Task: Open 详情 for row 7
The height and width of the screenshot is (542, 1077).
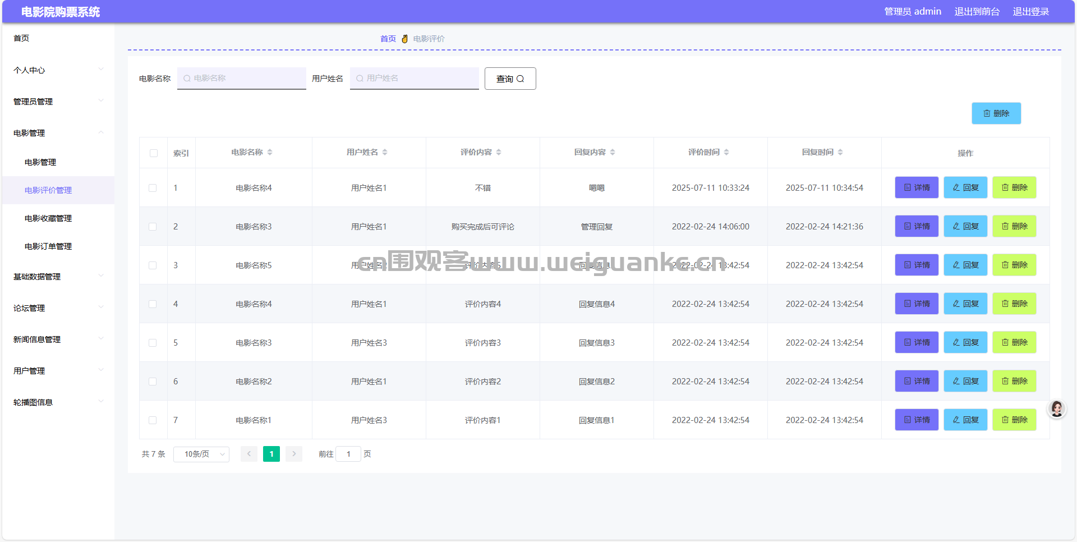Action: pyautogui.click(x=917, y=420)
